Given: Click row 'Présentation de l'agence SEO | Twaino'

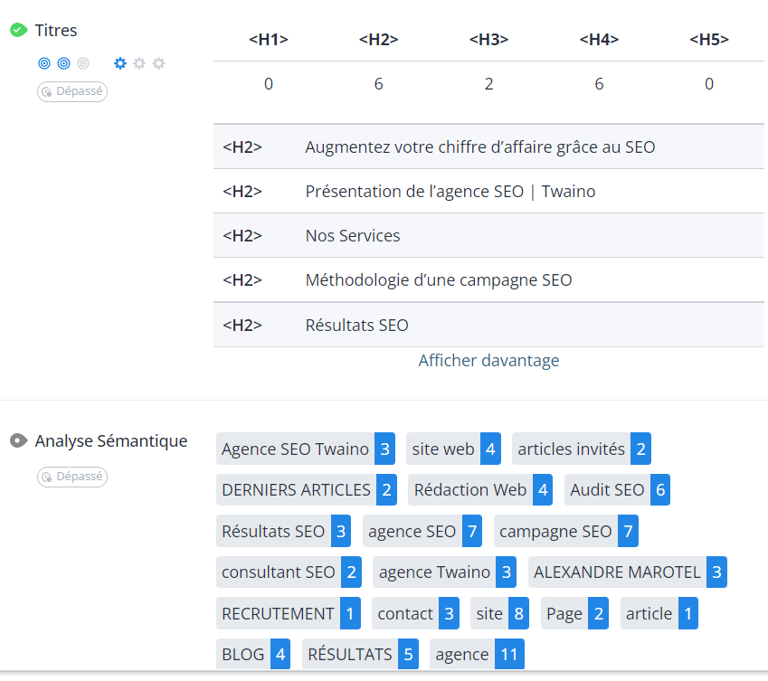Looking at the screenshot, I should pyautogui.click(x=488, y=192).
